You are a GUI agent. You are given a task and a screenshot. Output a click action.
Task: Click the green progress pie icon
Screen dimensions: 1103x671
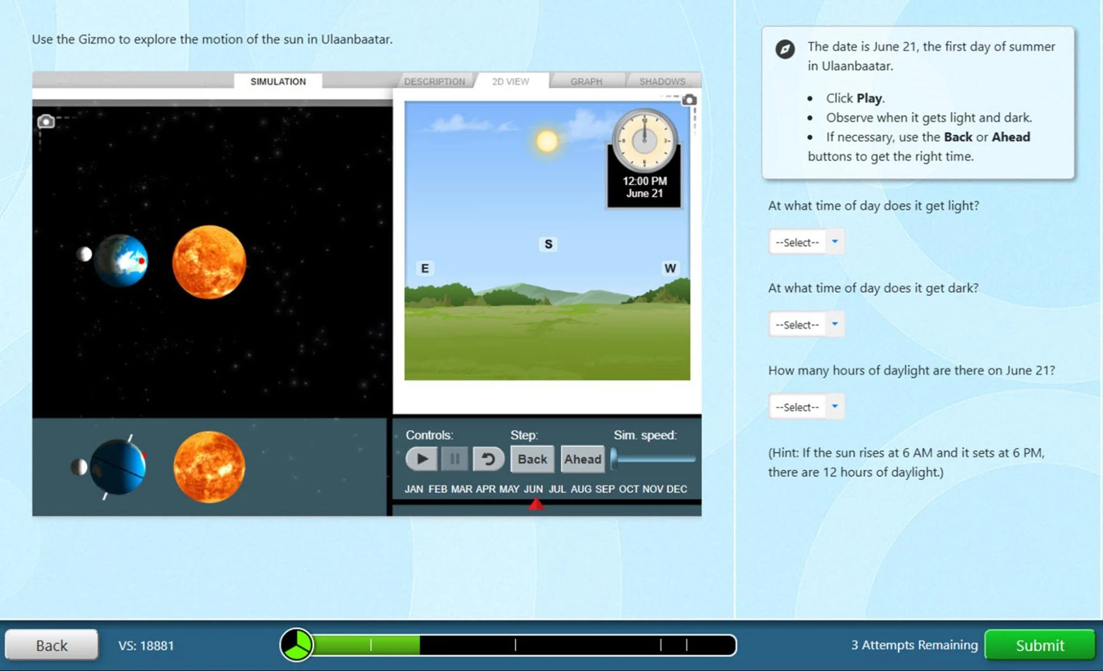coord(296,645)
